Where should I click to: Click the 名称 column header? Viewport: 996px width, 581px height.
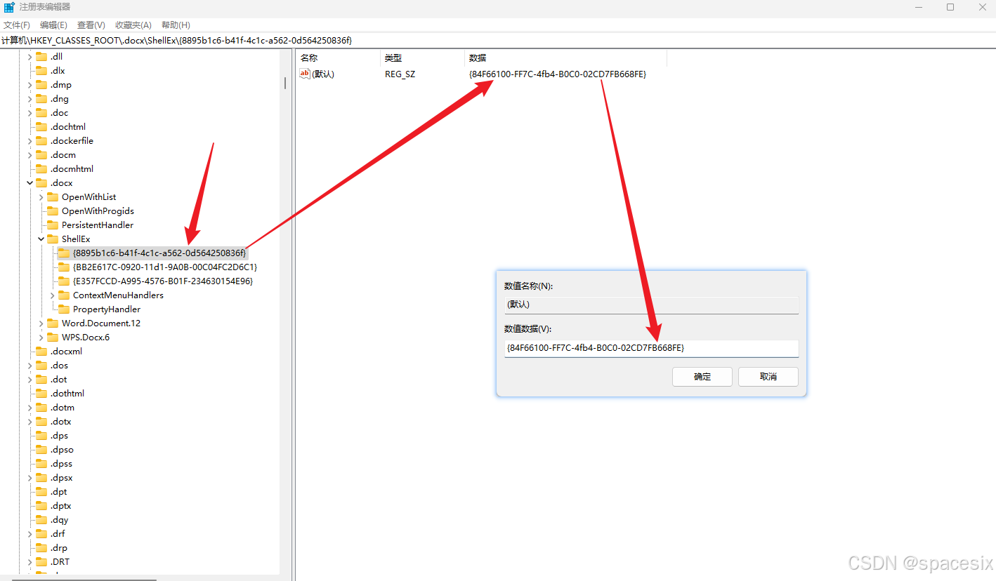coord(338,58)
